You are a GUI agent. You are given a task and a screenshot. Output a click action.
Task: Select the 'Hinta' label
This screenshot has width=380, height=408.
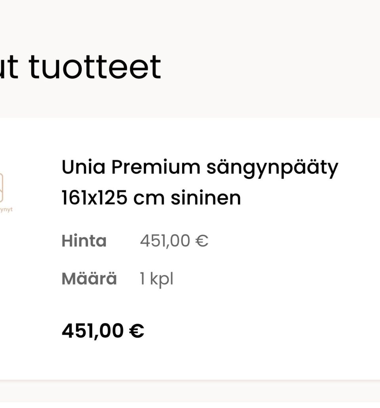[84, 241]
